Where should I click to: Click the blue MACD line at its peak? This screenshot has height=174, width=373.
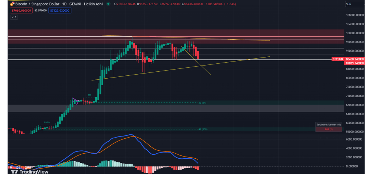coord(130,135)
